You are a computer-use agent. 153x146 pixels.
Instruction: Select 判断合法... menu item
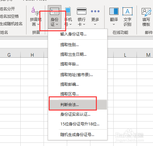[x=77, y=105]
